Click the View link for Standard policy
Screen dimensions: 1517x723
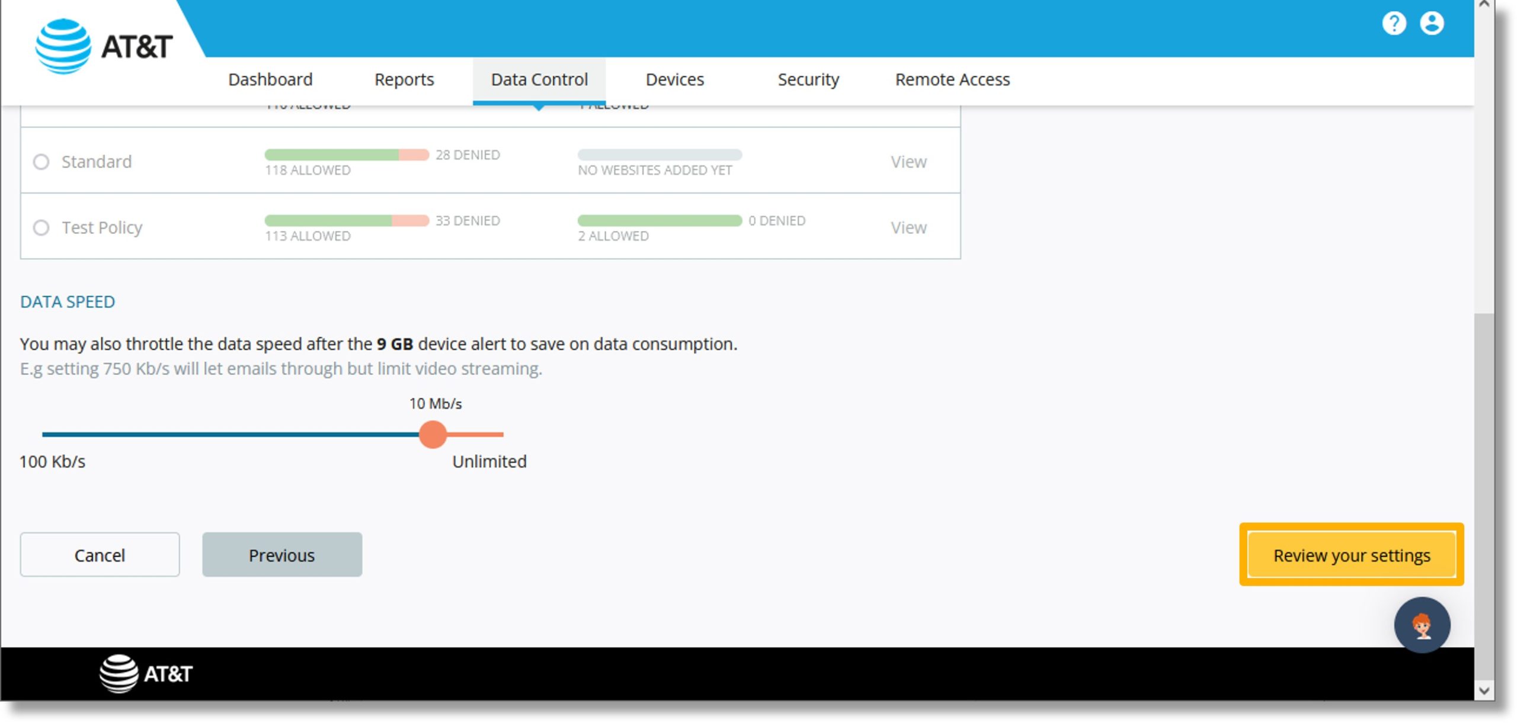(x=908, y=162)
